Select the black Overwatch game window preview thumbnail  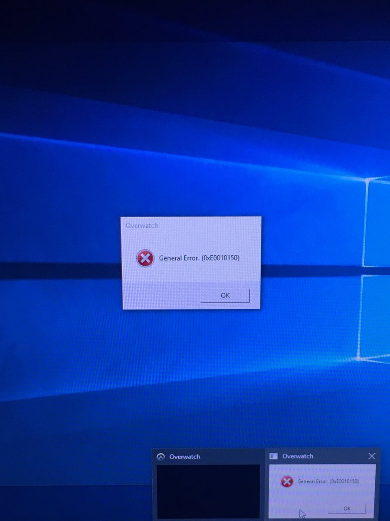208,491
